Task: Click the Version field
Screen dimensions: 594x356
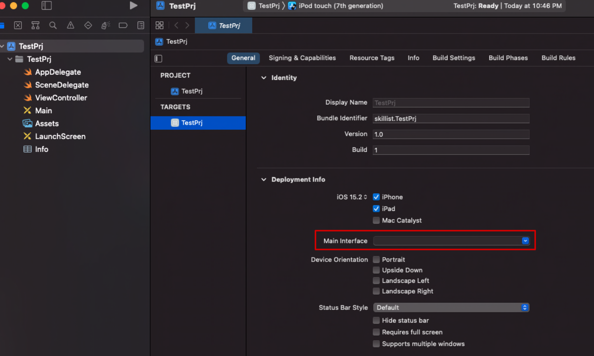Action: pos(451,134)
